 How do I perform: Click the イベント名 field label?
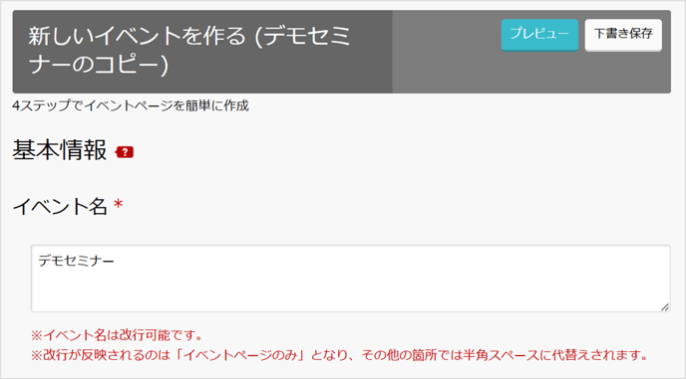pos(60,206)
